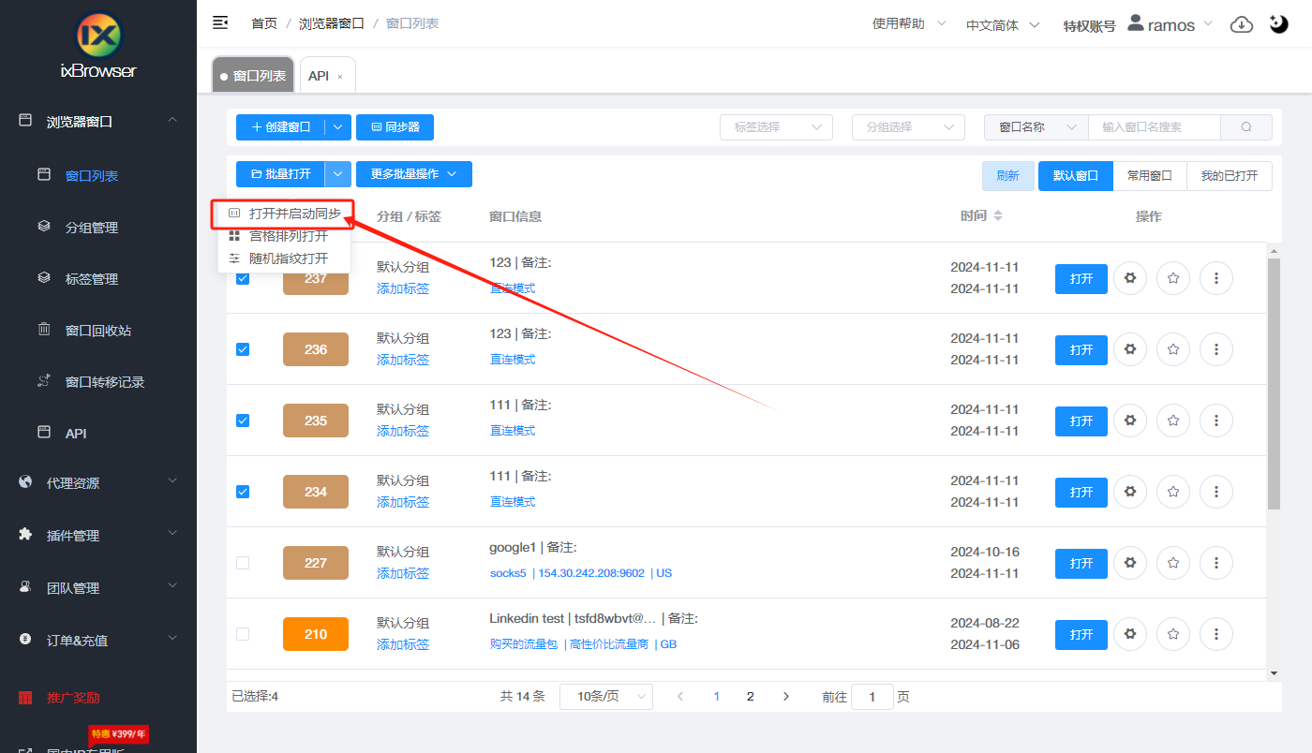Star window 235 as favorite
The height and width of the screenshot is (753, 1312).
click(1173, 421)
